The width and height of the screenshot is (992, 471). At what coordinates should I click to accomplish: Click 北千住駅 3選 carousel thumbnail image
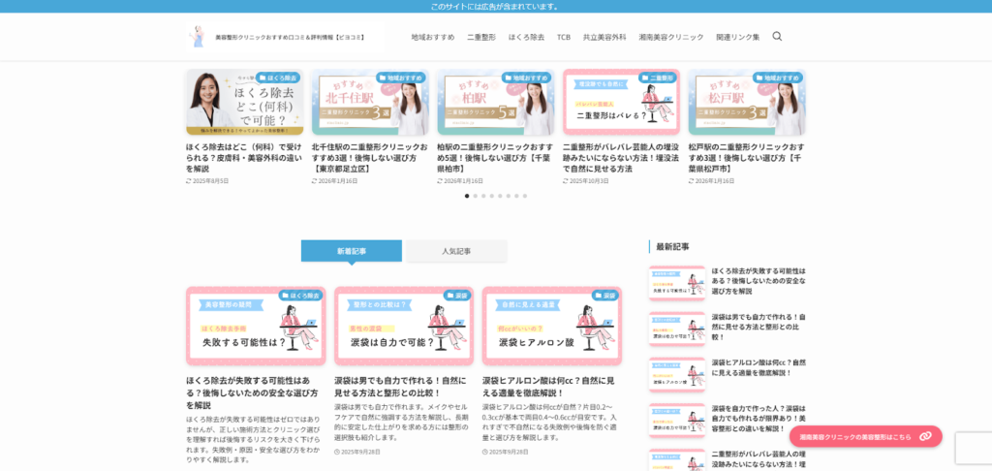click(x=369, y=102)
